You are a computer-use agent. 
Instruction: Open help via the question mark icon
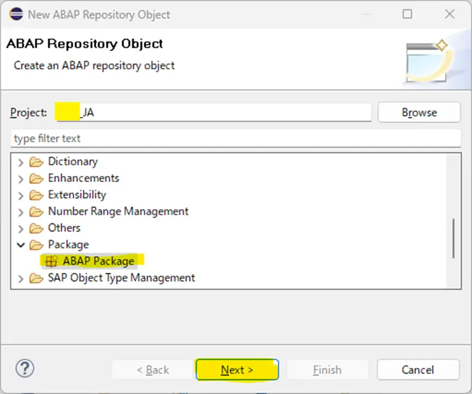point(25,368)
